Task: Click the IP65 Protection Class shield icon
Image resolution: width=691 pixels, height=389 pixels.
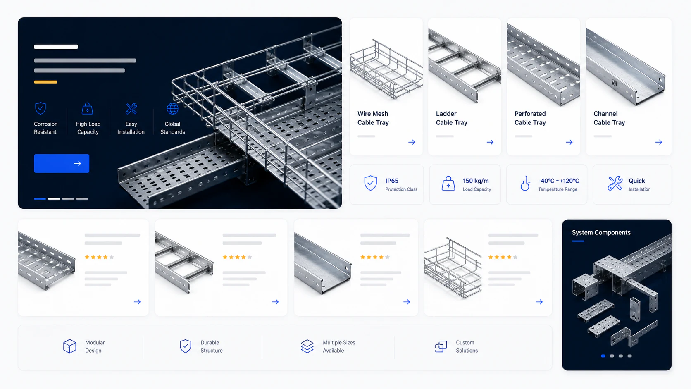Action: click(370, 183)
